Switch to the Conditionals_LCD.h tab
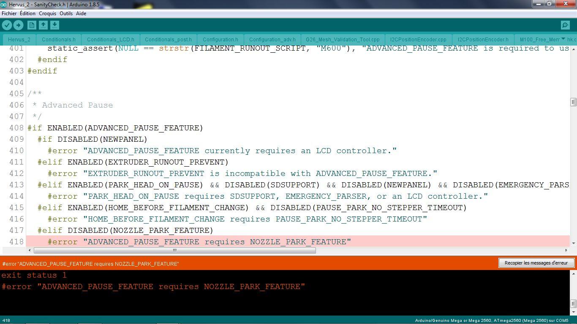Screen dimensions: 577x324 tap(111, 40)
